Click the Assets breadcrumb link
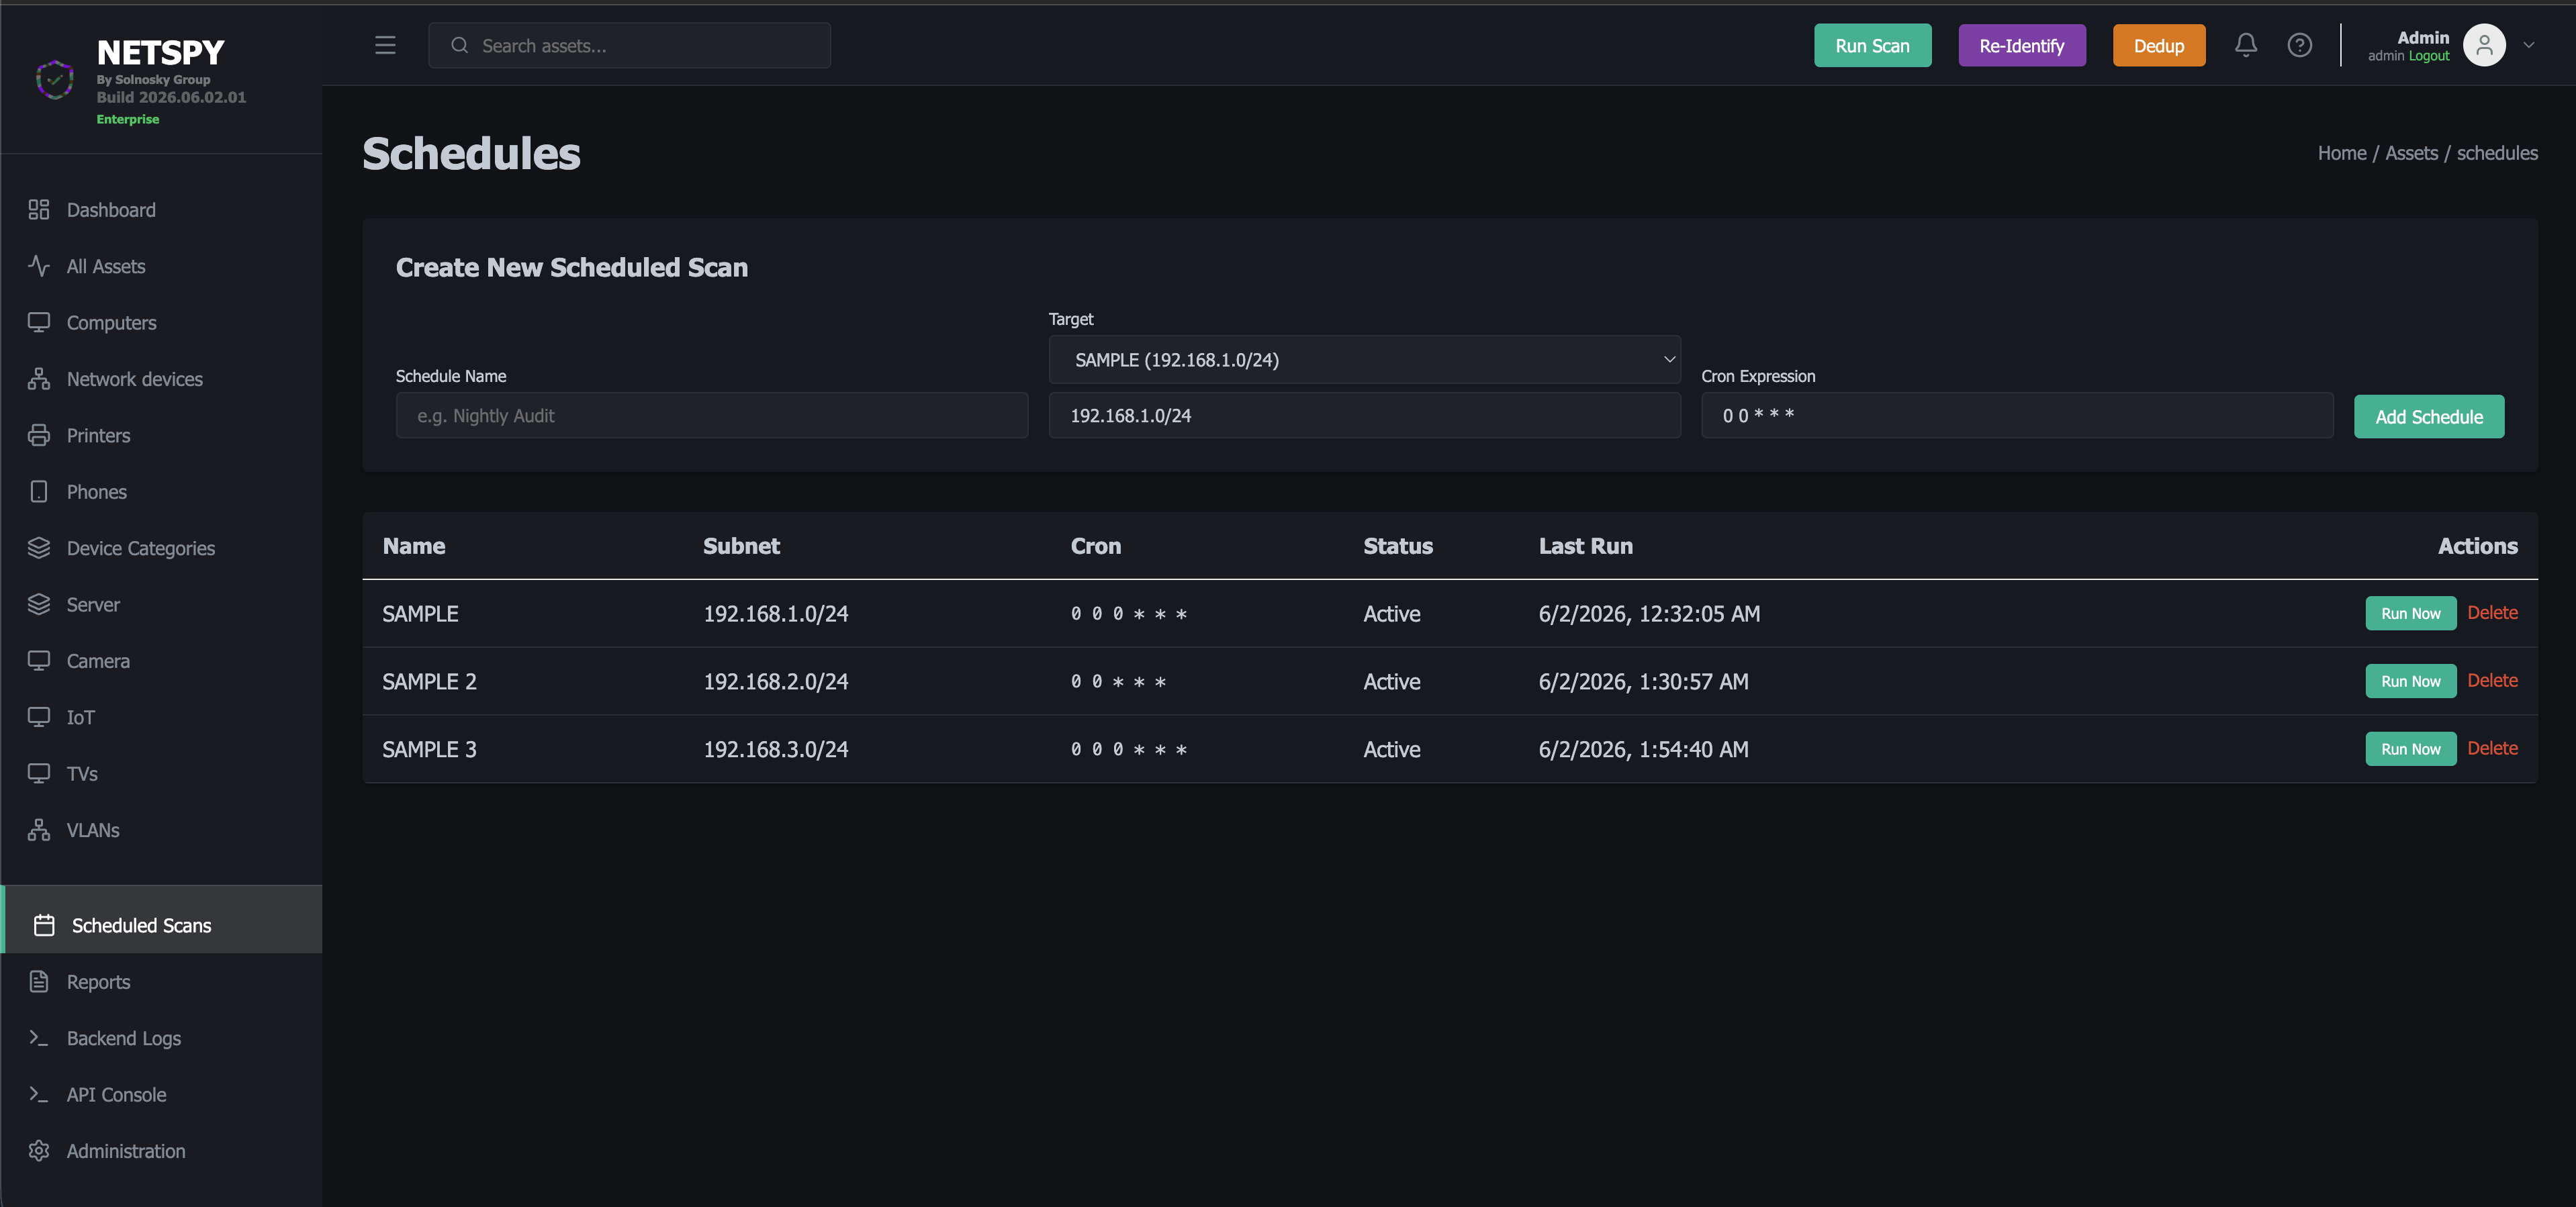 (x=2411, y=153)
